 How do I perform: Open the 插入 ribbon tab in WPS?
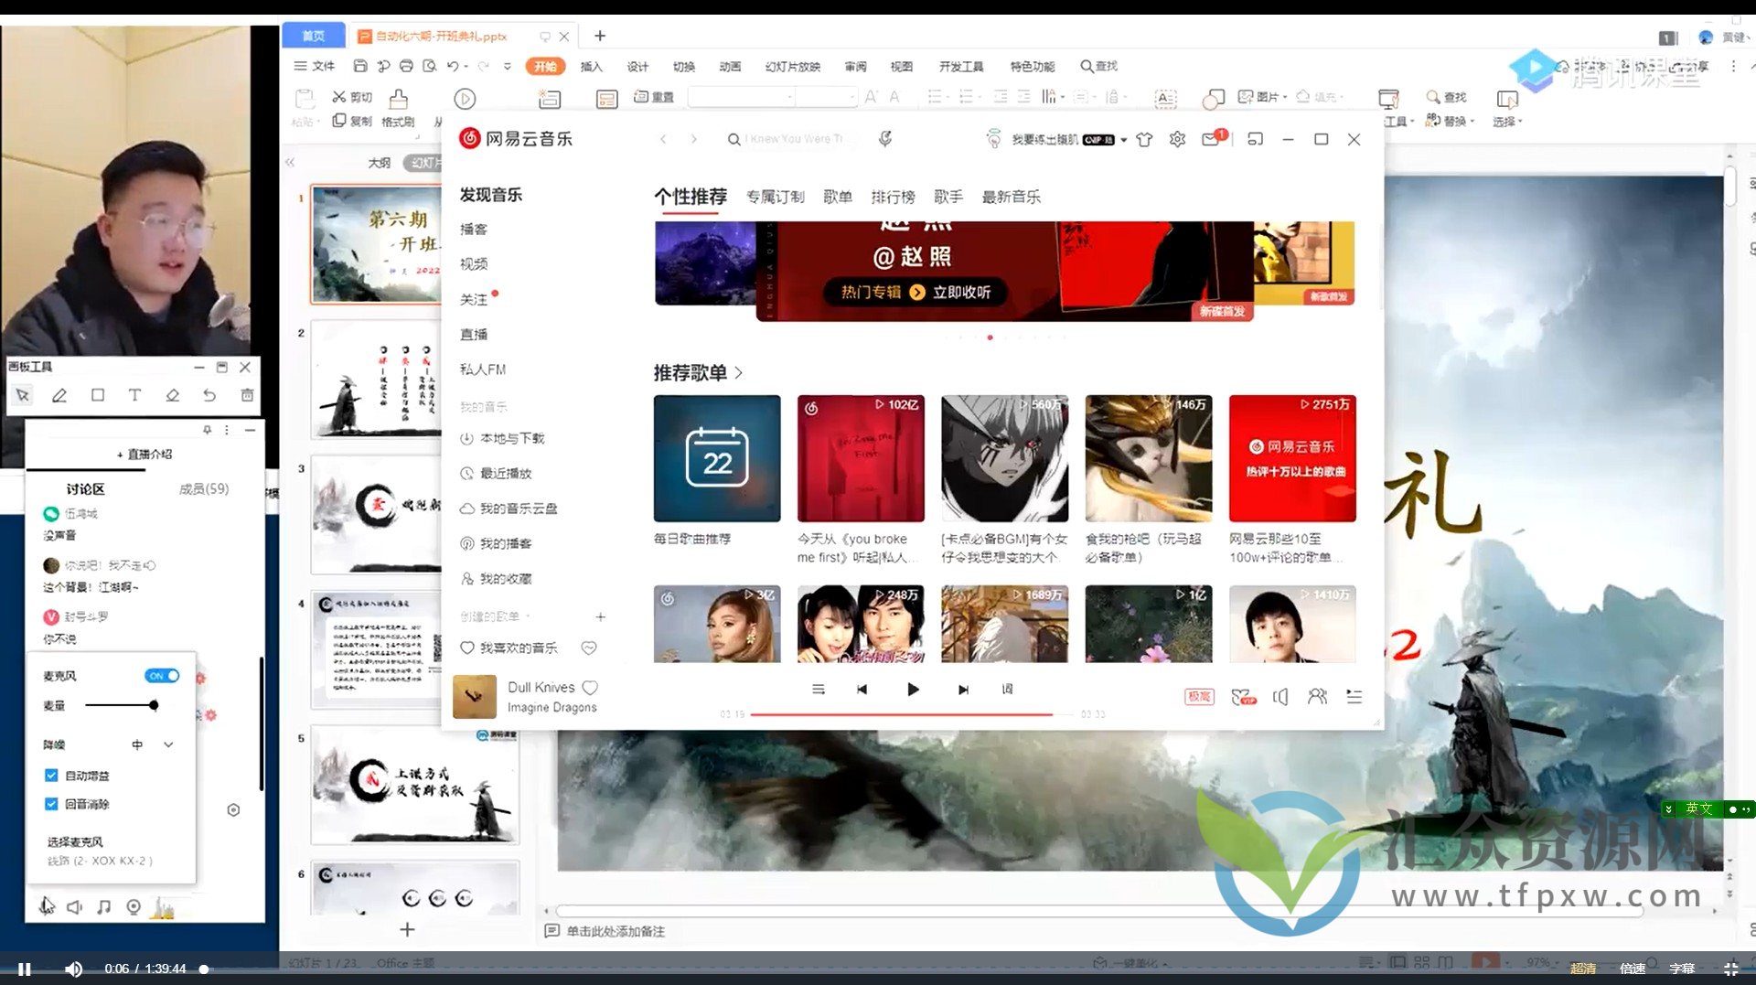591,67
